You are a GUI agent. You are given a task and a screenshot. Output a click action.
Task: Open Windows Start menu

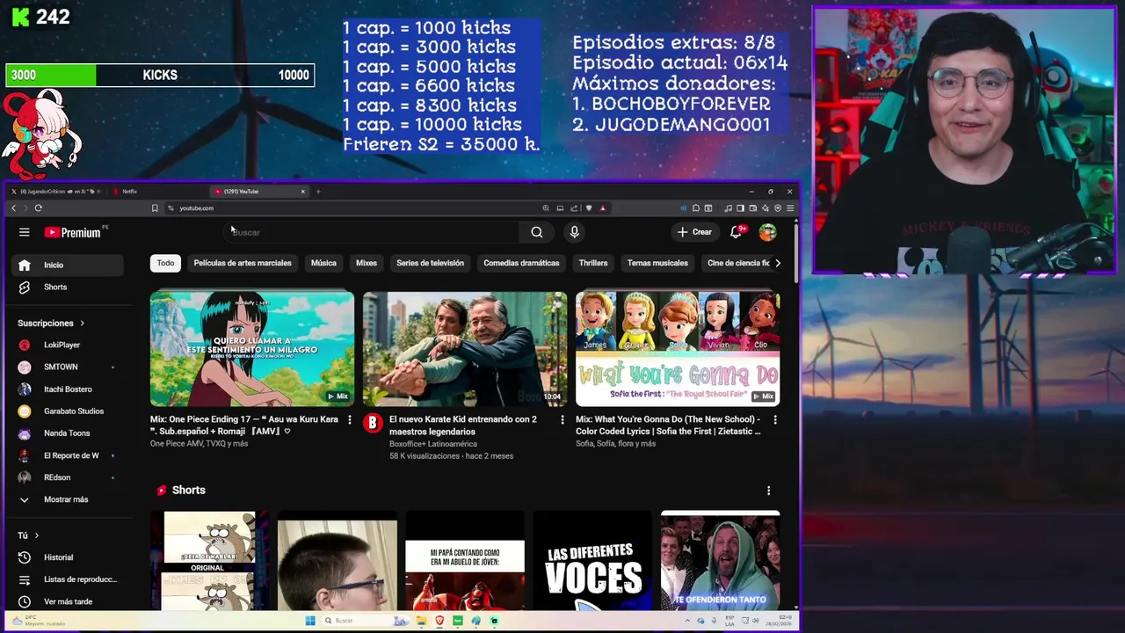310,621
